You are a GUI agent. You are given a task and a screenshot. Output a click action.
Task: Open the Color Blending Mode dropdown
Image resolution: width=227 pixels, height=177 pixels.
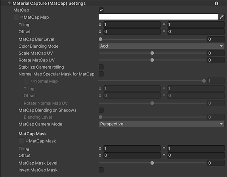coord(162,46)
